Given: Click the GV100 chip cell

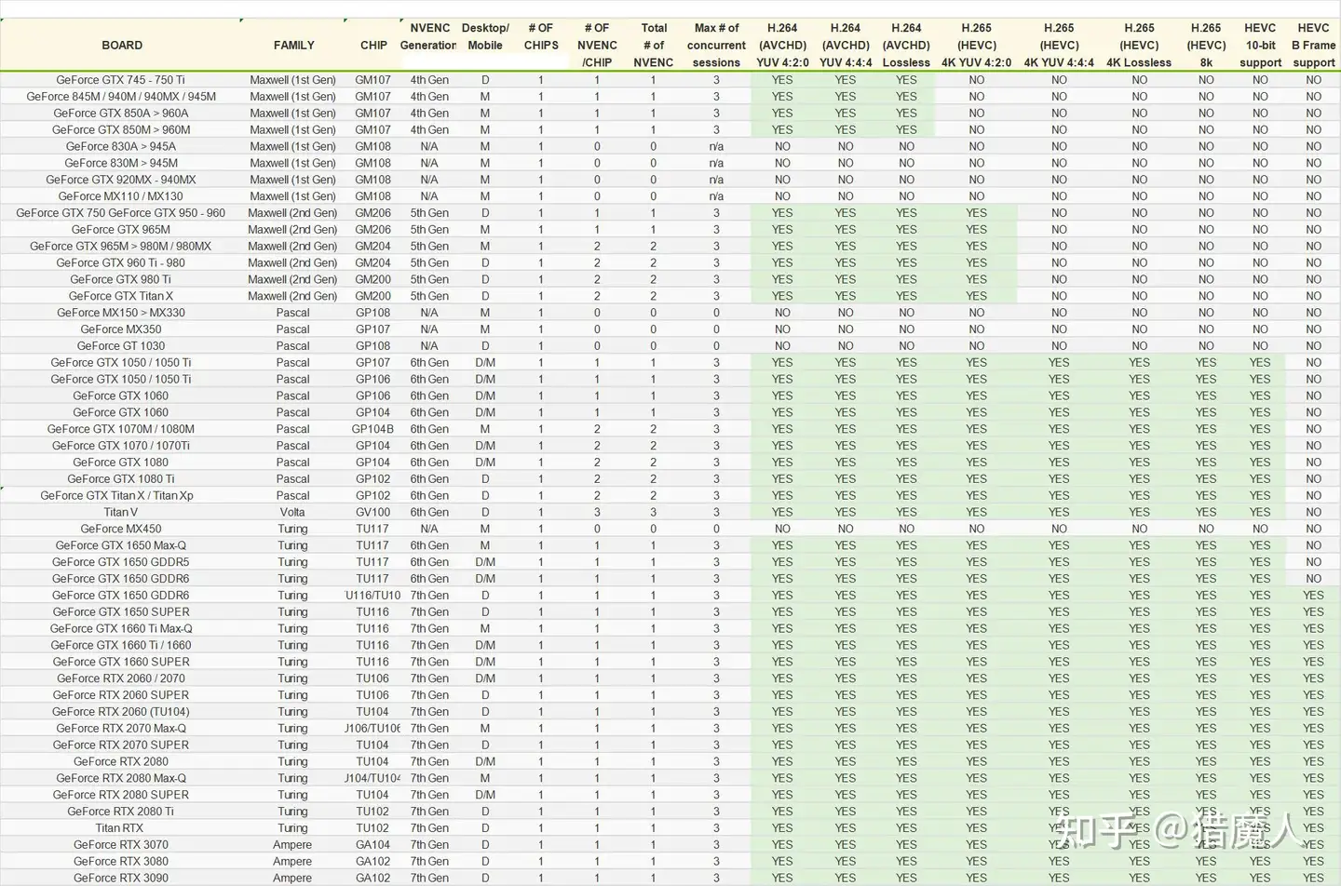Looking at the screenshot, I should 372,514.
